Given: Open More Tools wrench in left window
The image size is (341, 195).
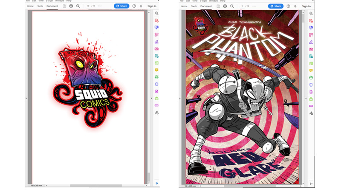Looking at the screenshot, I should (156, 113).
